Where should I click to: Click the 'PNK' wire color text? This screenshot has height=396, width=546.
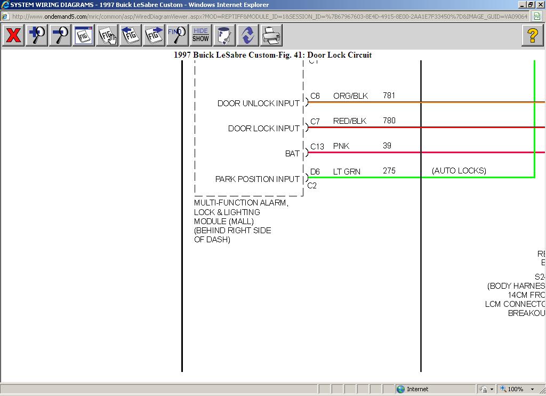(341, 146)
